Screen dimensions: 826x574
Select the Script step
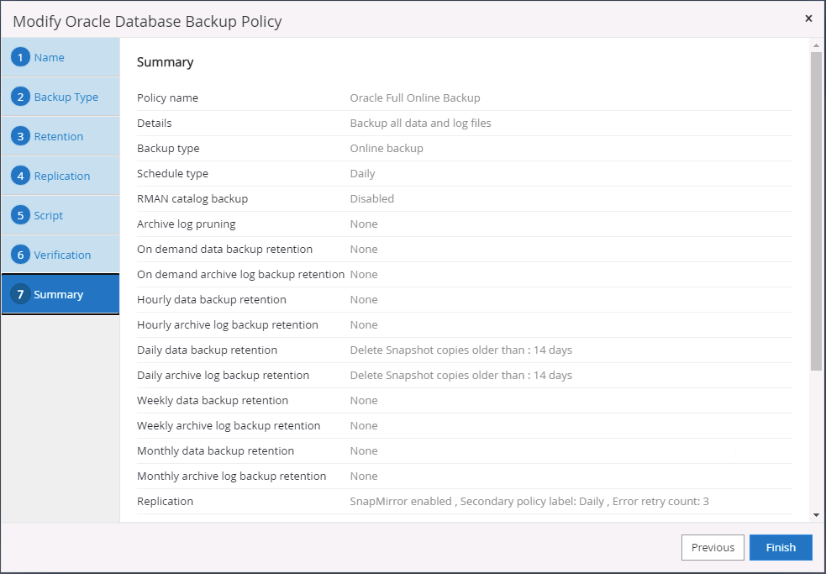click(49, 215)
